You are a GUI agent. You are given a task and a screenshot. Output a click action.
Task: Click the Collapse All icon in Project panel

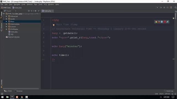[x=32, y=11]
